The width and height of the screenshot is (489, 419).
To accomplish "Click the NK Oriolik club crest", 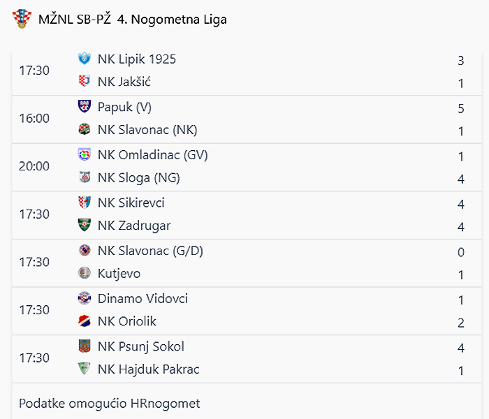I will (85, 321).
